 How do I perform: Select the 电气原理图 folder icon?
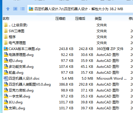click(x=6, y=43)
